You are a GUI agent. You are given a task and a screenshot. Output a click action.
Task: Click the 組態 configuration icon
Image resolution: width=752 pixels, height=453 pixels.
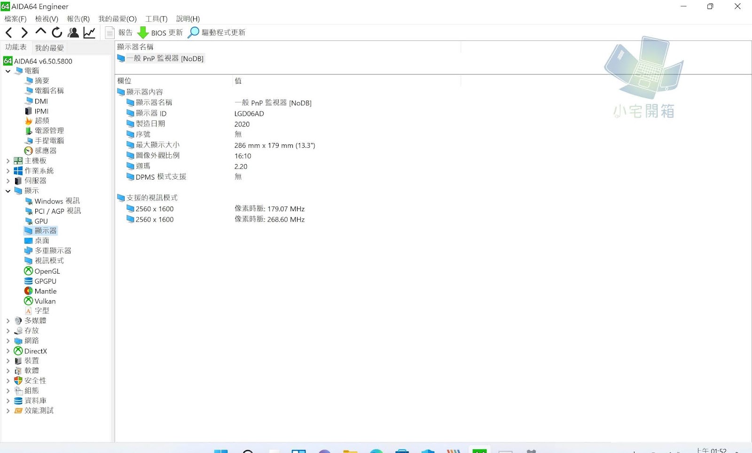(18, 391)
